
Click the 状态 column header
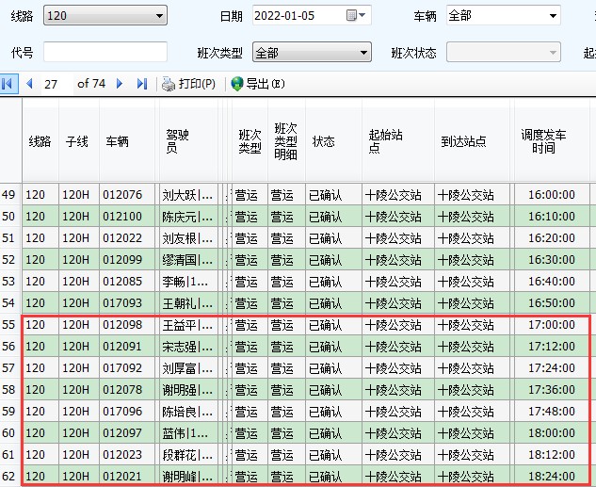pyautogui.click(x=323, y=141)
